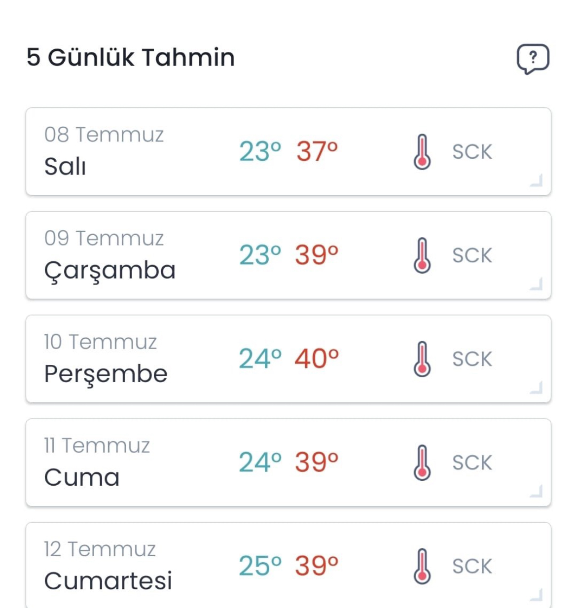Click the 5 Günlük Tahmin heading
This screenshot has height=608, width=577.
tap(131, 57)
